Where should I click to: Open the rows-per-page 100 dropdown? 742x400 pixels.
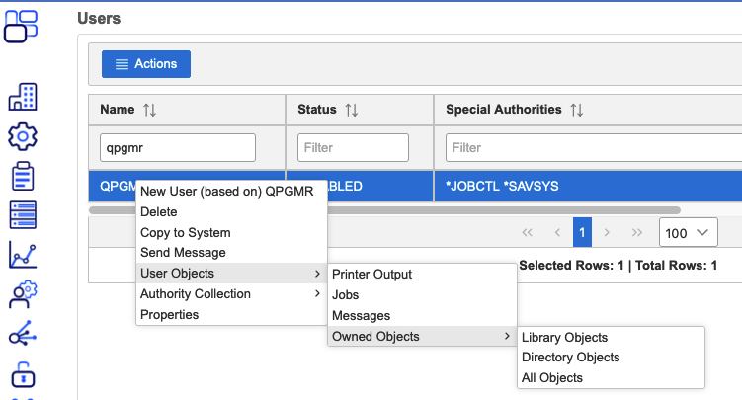pos(688,232)
